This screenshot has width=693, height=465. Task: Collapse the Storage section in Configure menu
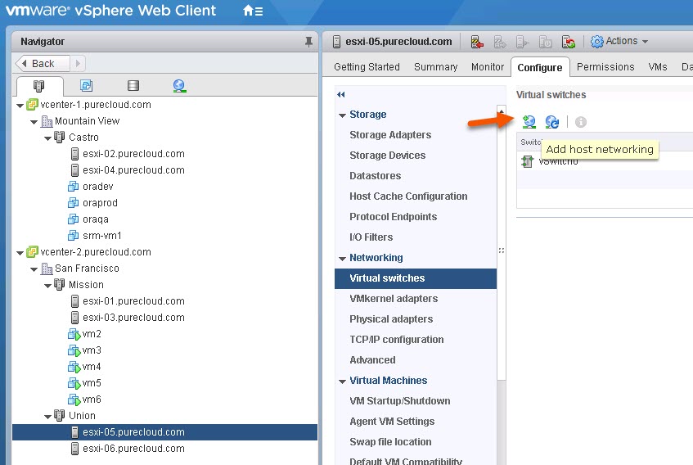pos(342,115)
